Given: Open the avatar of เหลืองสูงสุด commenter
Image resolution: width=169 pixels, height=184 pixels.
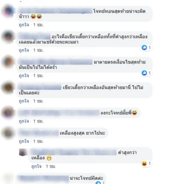Looking at the screenshot, I should point(8,133).
